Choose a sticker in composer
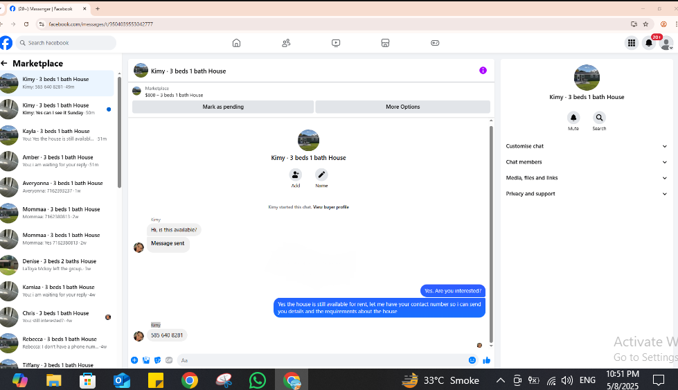The height and width of the screenshot is (390, 678). [157, 360]
